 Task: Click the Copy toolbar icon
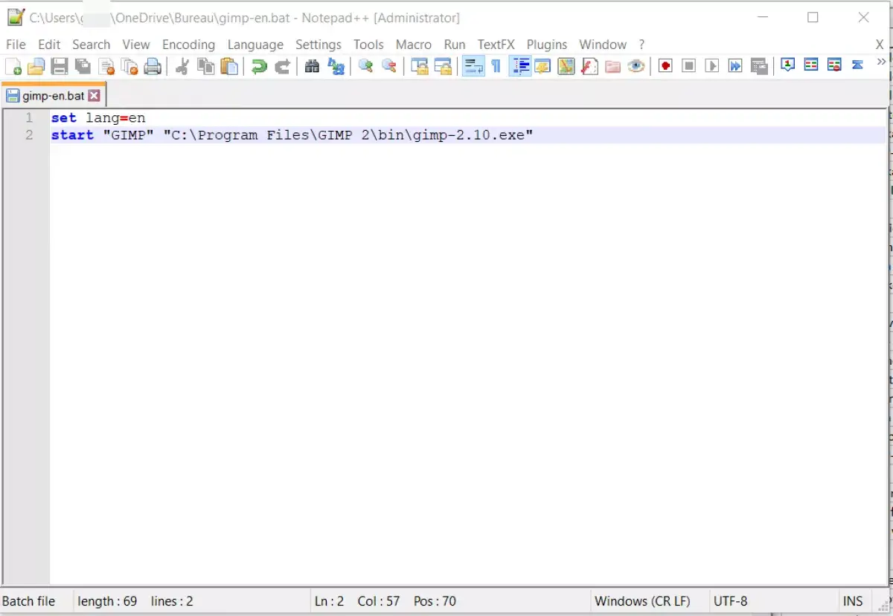pyautogui.click(x=205, y=67)
